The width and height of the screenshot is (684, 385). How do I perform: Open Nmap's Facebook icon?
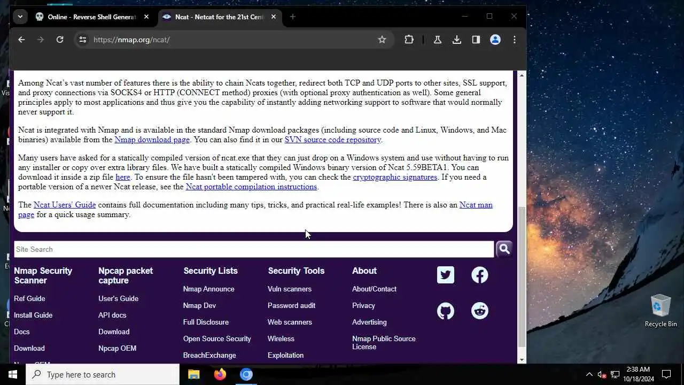pos(480,275)
